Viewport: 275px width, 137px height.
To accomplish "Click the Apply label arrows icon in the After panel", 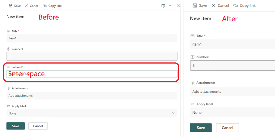I will pyautogui.click(x=192, y=104).
